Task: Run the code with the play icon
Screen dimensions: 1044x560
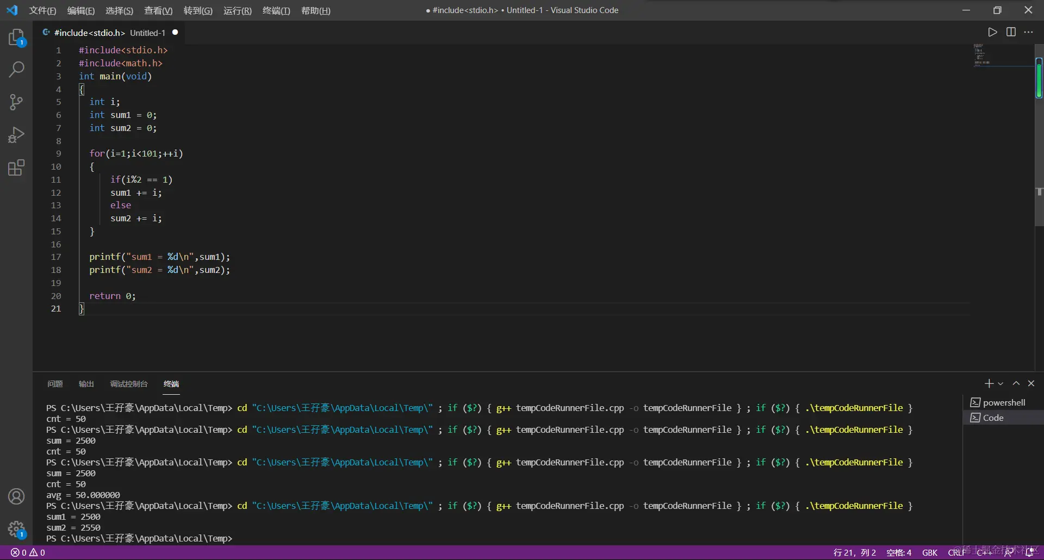Action: click(x=993, y=32)
